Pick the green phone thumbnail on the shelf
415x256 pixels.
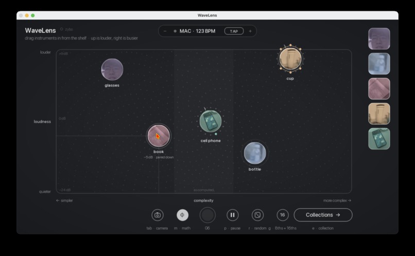[379, 139]
